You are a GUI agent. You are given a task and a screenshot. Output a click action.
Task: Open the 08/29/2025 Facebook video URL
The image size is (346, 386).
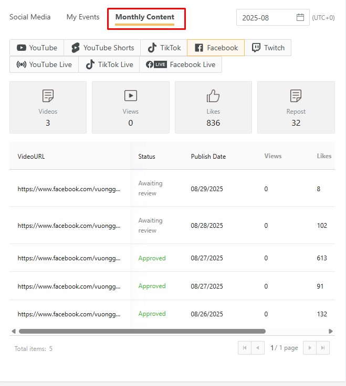pos(69,189)
